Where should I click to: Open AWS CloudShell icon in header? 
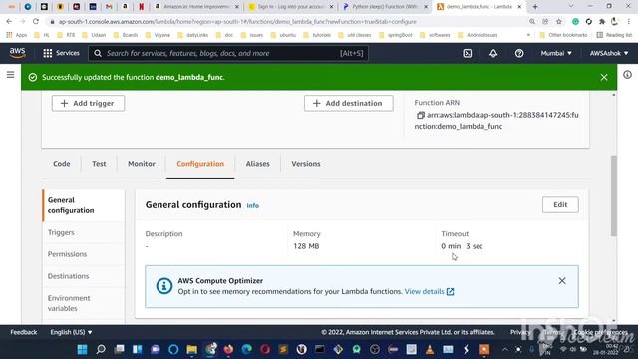(x=468, y=53)
